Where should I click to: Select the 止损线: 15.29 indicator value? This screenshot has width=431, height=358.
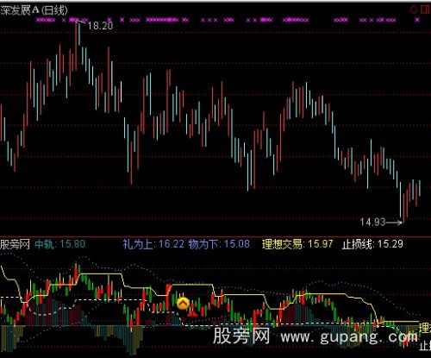pos(372,244)
